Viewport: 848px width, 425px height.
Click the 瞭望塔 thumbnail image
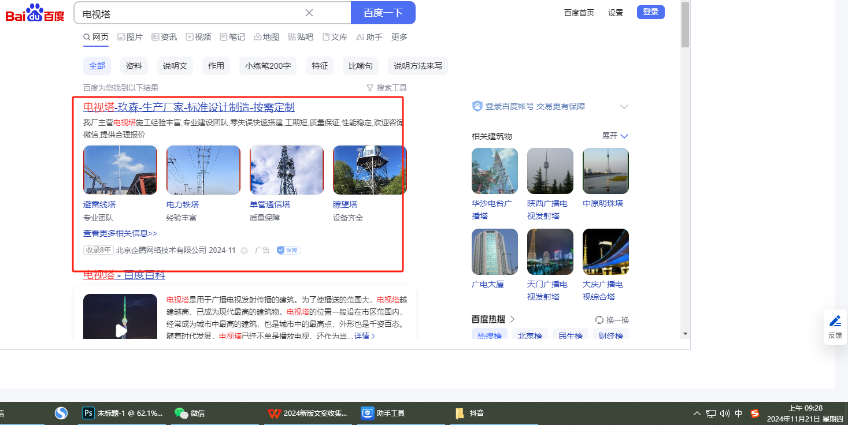point(370,170)
